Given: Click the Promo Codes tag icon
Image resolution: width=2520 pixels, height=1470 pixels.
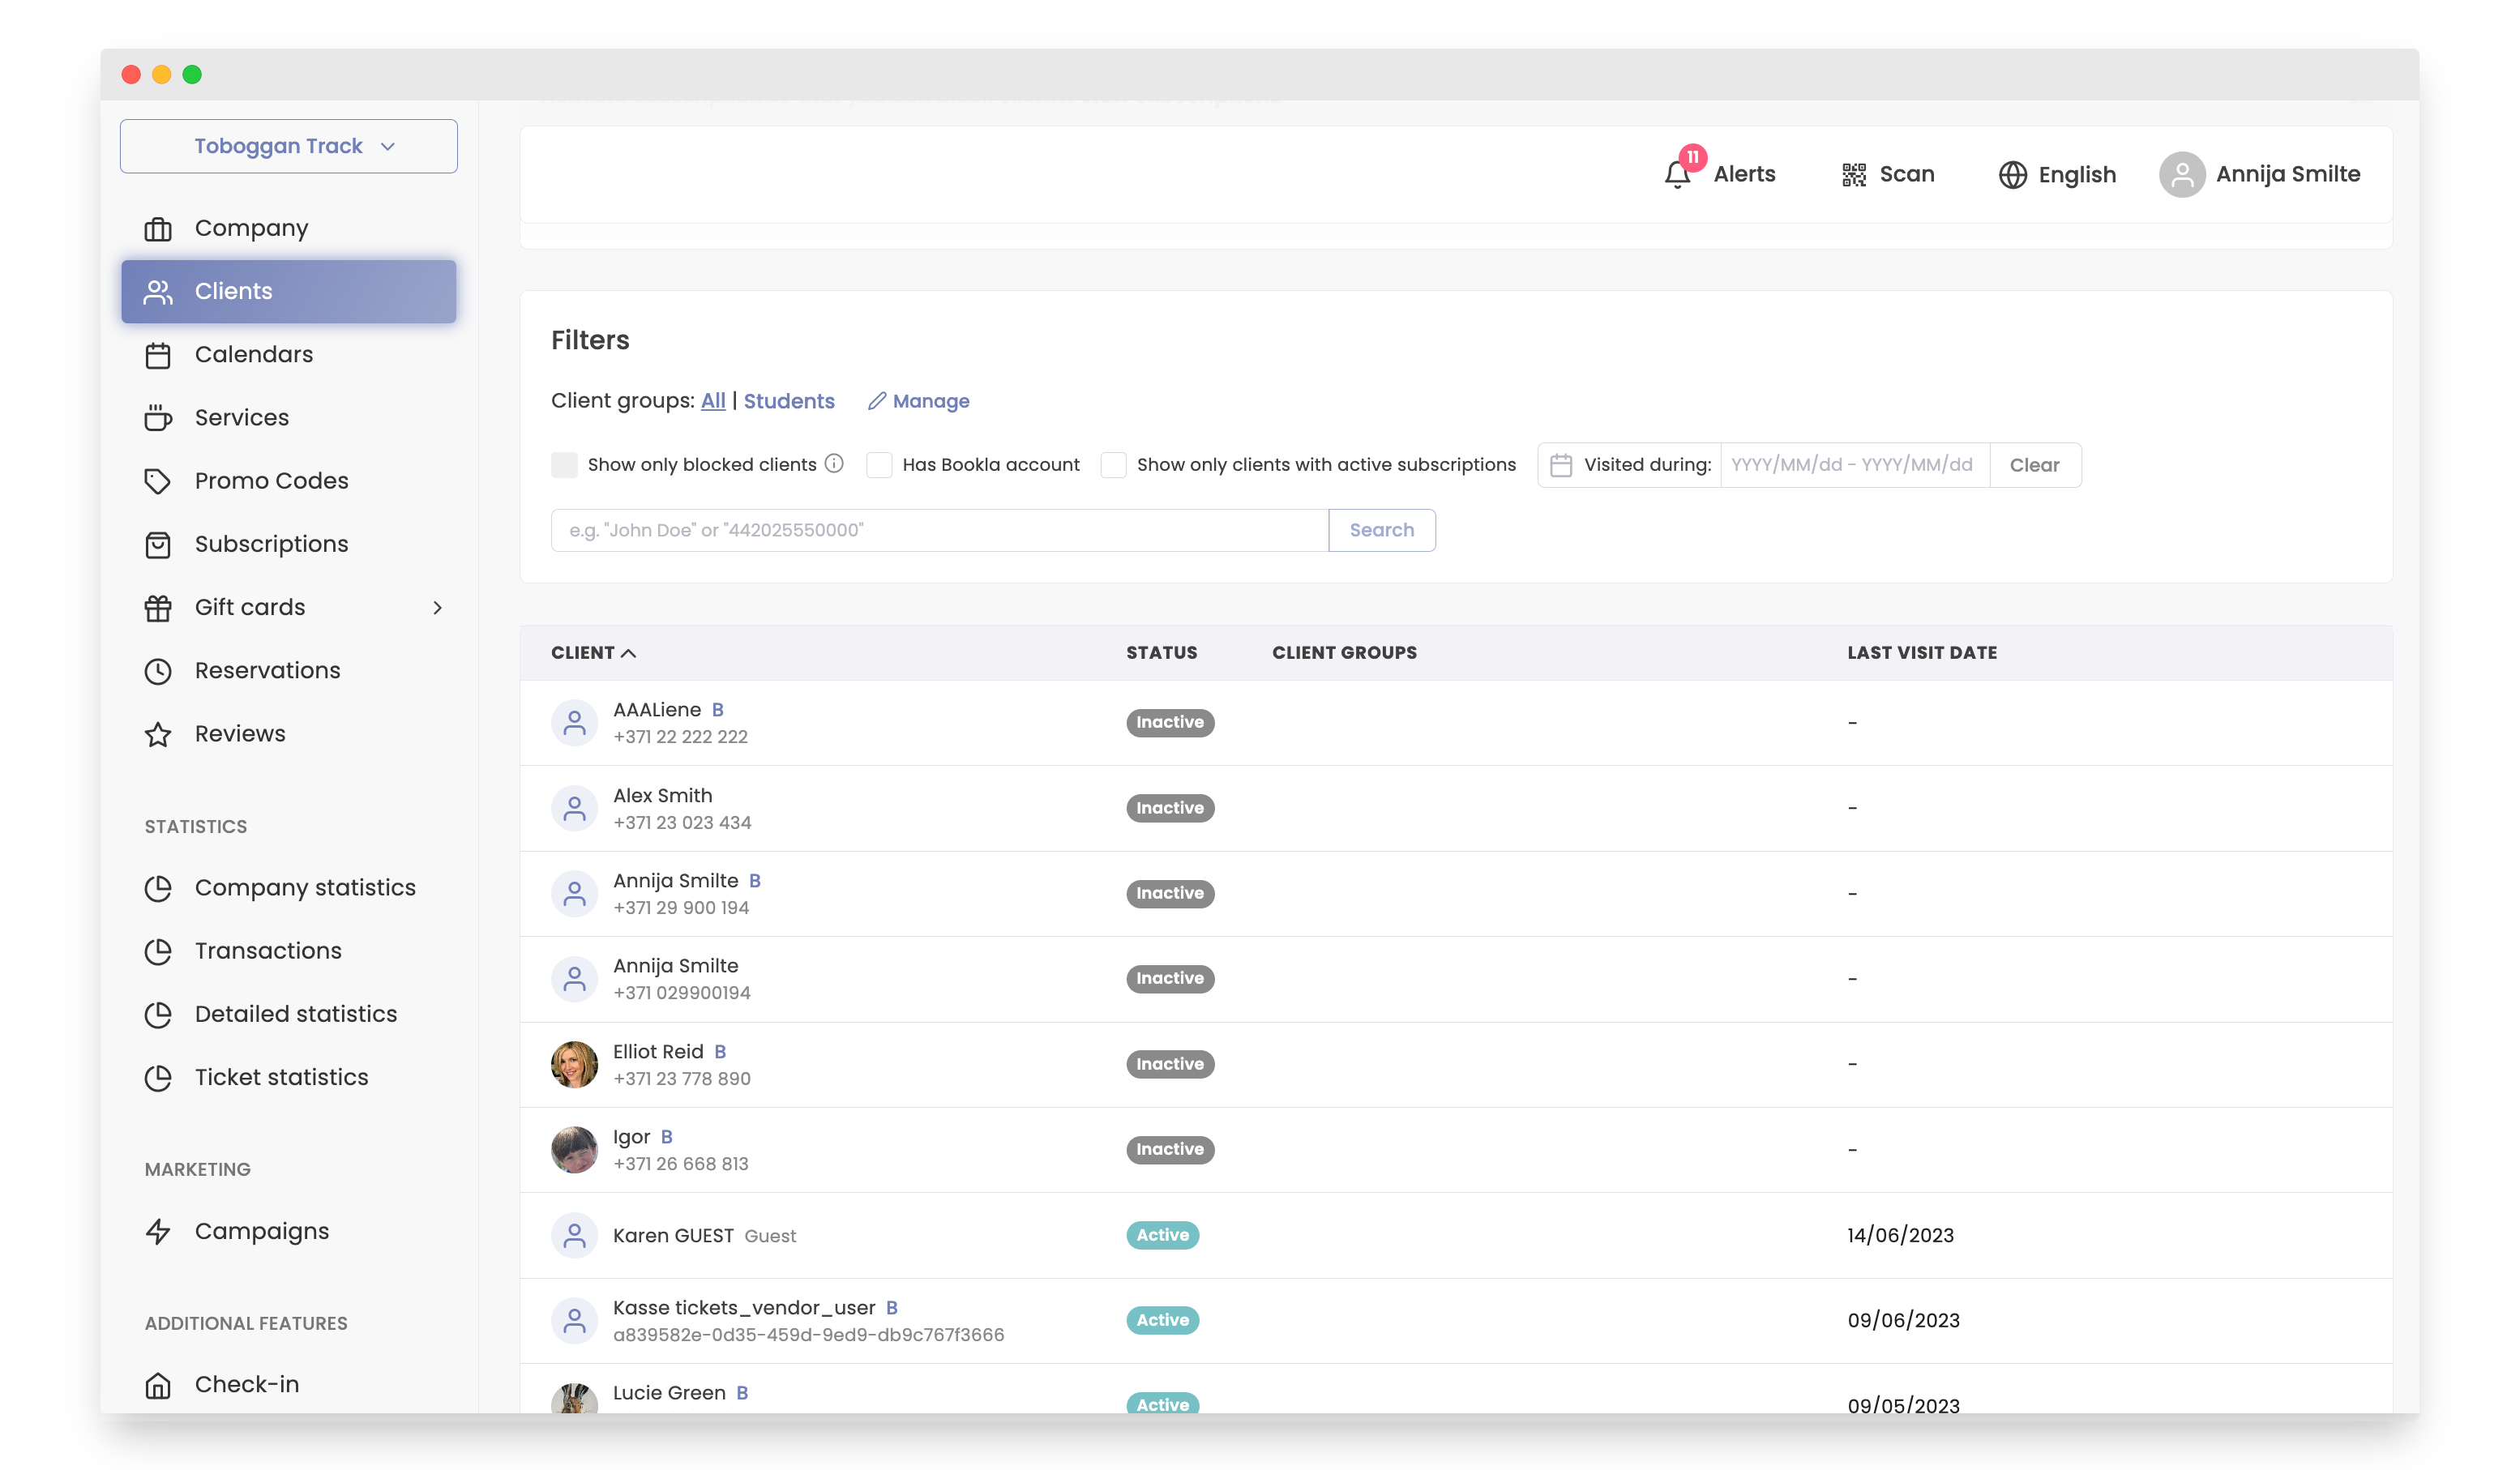Looking at the screenshot, I should point(158,481).
